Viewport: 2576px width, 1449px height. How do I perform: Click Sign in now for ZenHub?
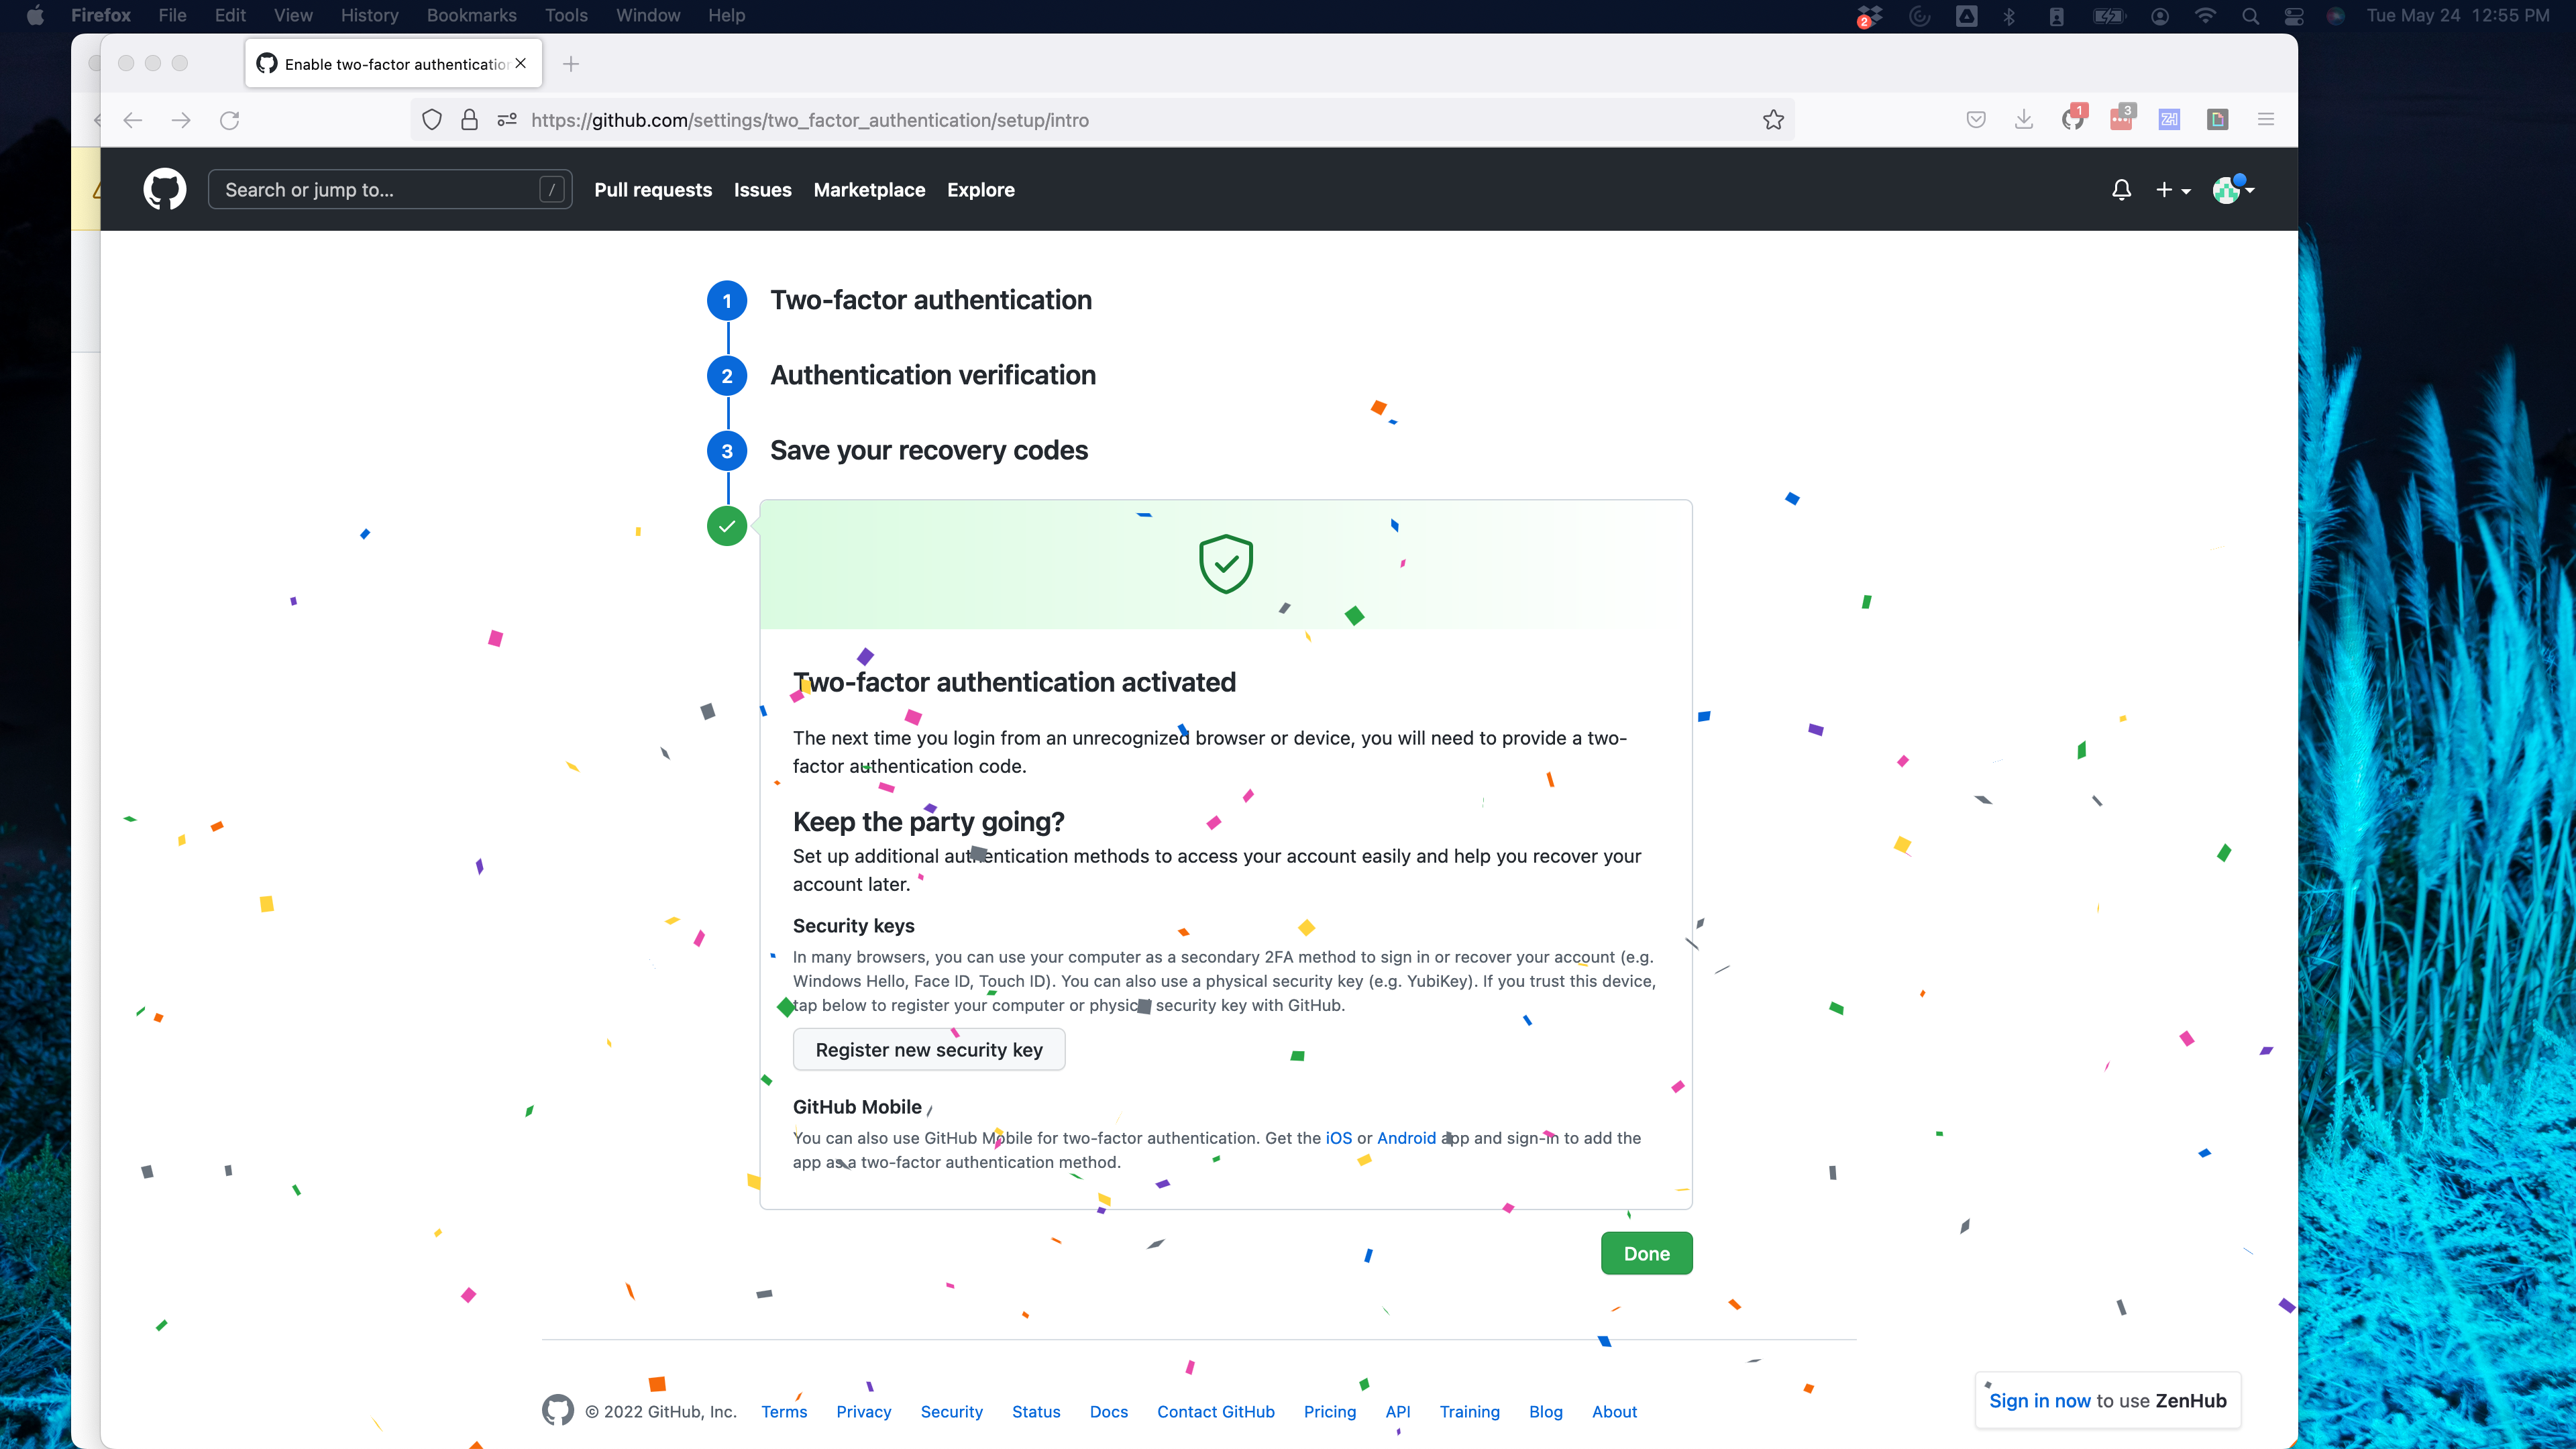coord(2040,1401)
